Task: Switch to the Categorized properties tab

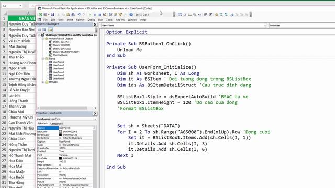Action: pyautogui.click(x=57, y=124)
